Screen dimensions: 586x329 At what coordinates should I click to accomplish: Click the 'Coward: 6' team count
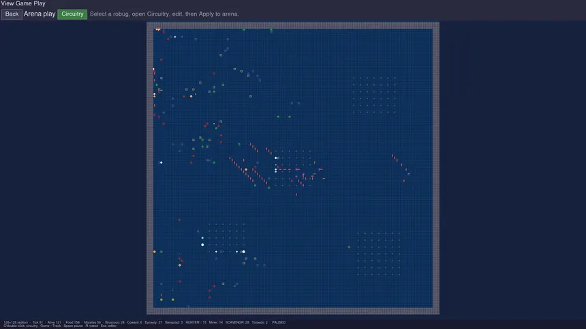tap(134, 323)
